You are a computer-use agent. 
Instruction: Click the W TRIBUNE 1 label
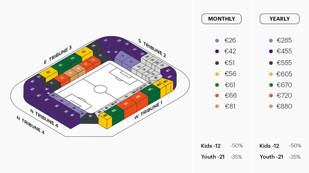[149, 111]
